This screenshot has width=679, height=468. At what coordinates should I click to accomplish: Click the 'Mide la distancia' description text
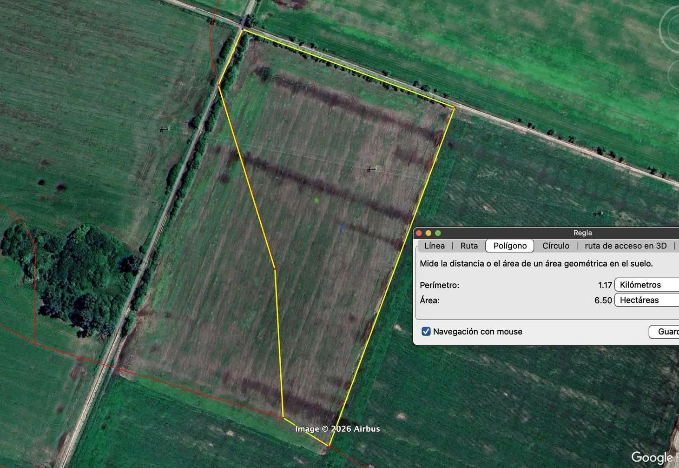(536, 263)
